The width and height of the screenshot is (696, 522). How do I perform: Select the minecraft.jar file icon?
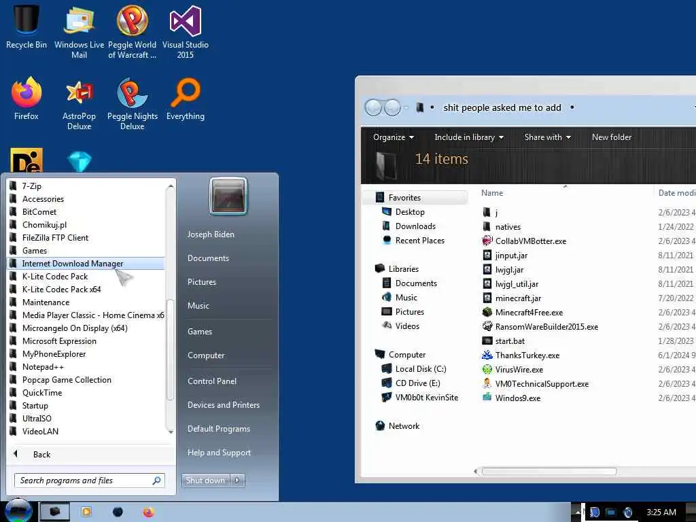pyautogui.click(x=487, y=298)
